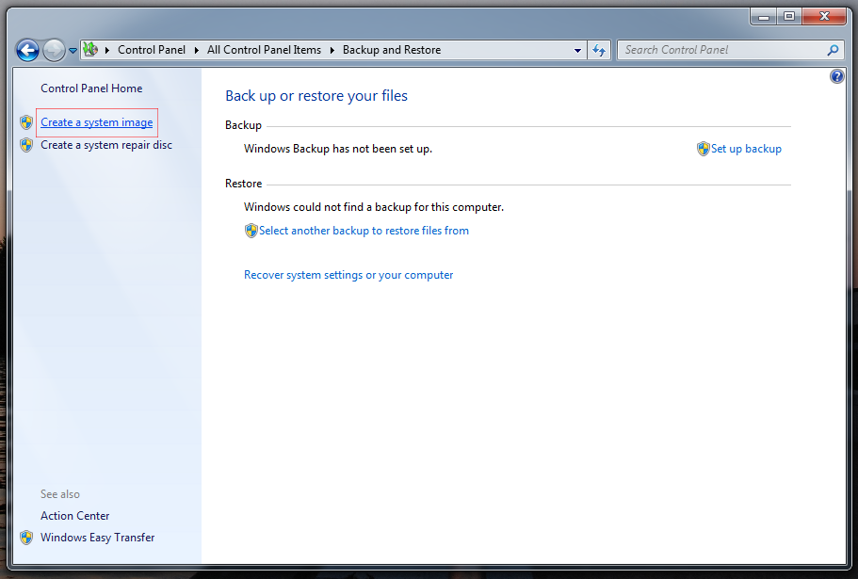Image resolution: width=858 pixels, height=579 pixels.
Task: Close the Backup and Restore window
Action: [x=825, y=17]
